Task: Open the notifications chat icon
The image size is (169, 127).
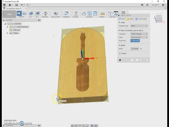Action: 142,5
